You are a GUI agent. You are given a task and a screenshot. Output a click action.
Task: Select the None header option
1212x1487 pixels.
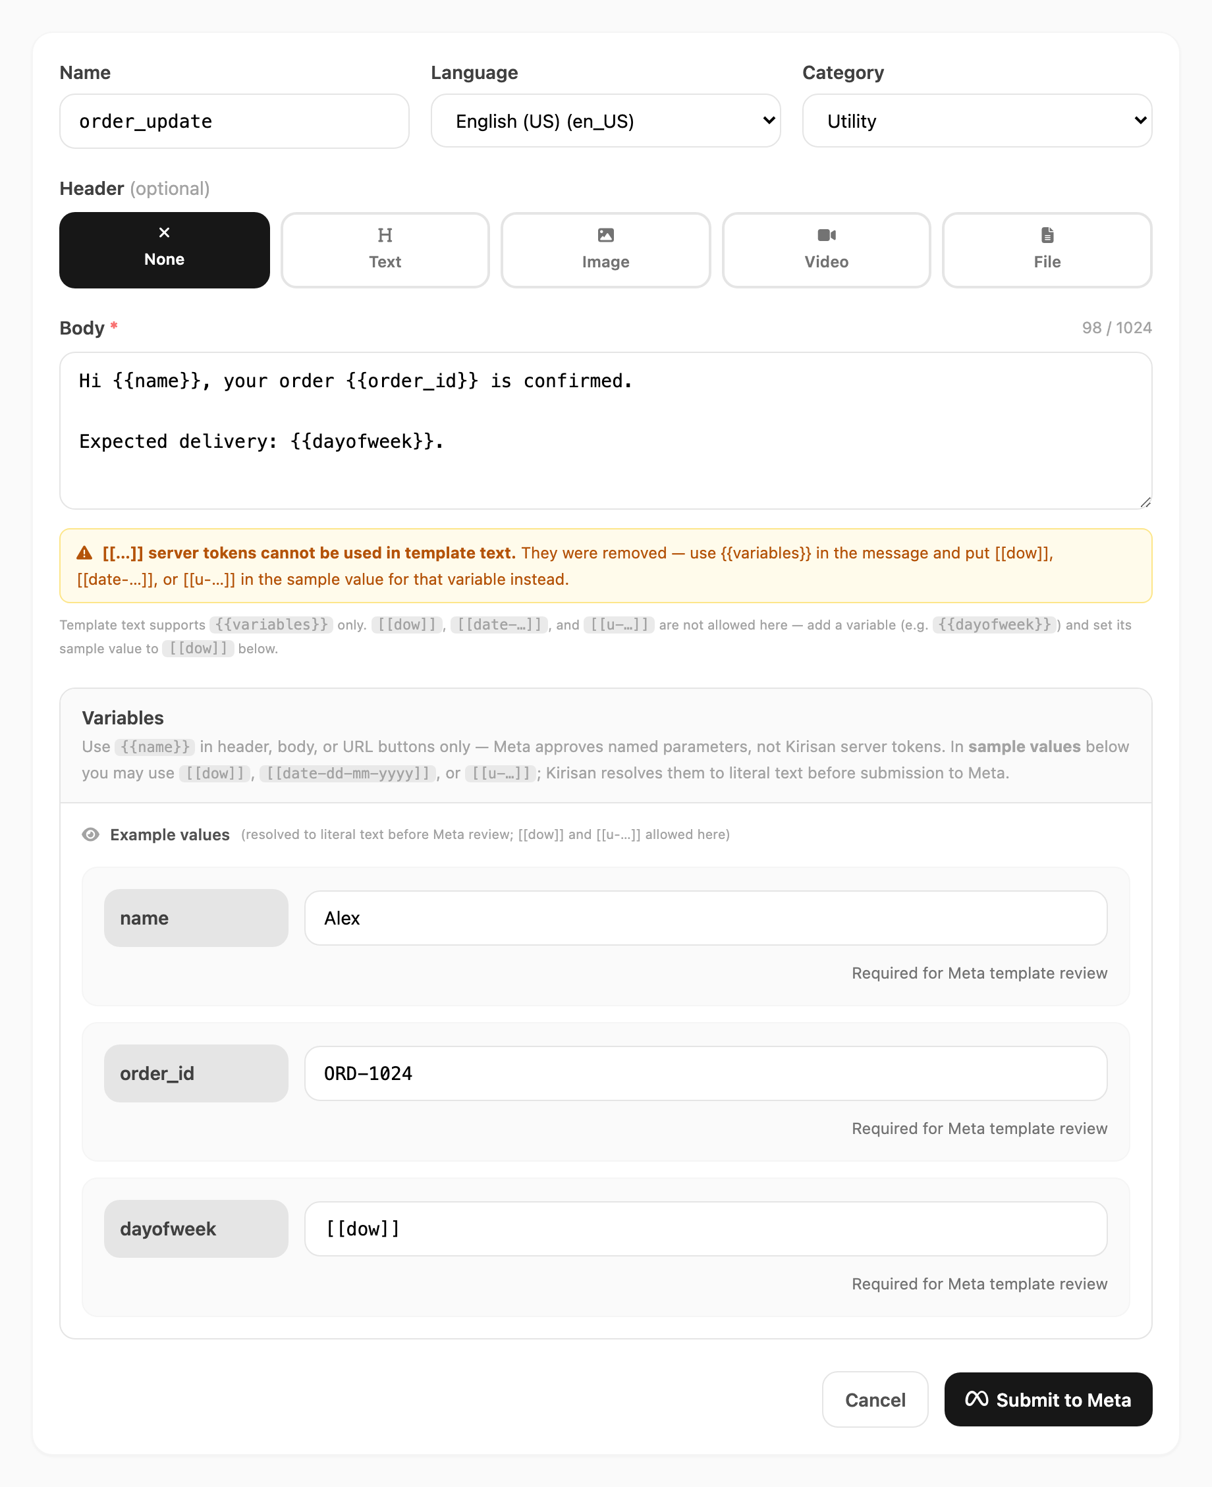(x=164, y=250)
